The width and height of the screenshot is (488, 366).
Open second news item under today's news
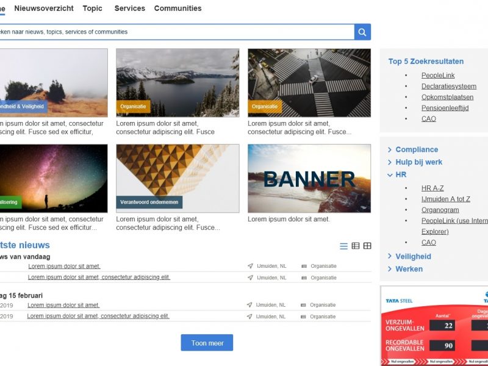pos(99,277)
